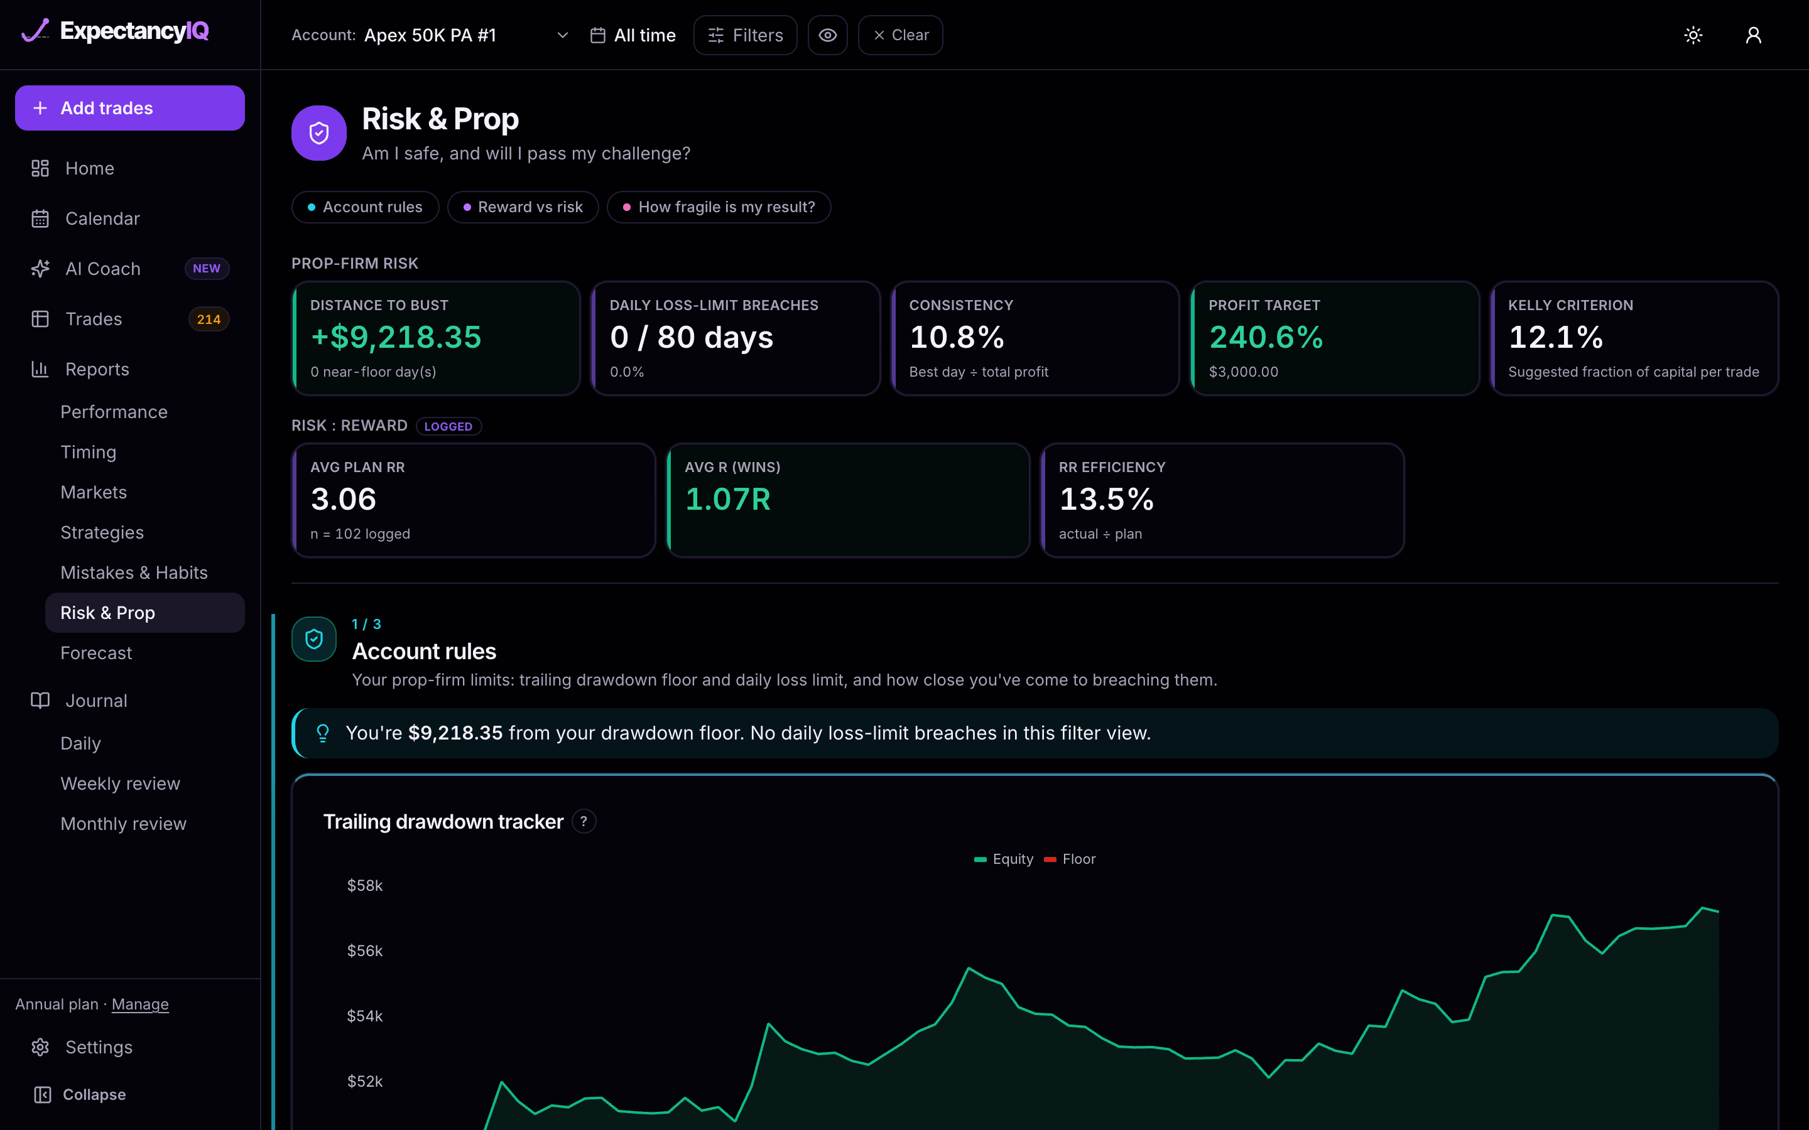
Task: Click the Calendar icon in sidebar
Action: point(40,219)
